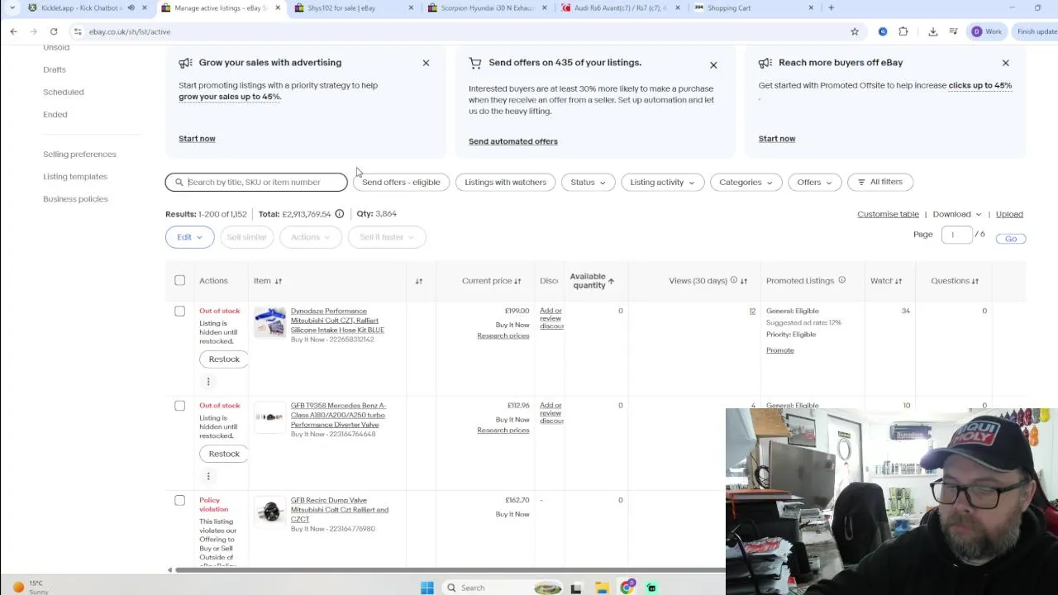
Task: Sort listings by Item column arrows
Action: click(x=279, y=281)
